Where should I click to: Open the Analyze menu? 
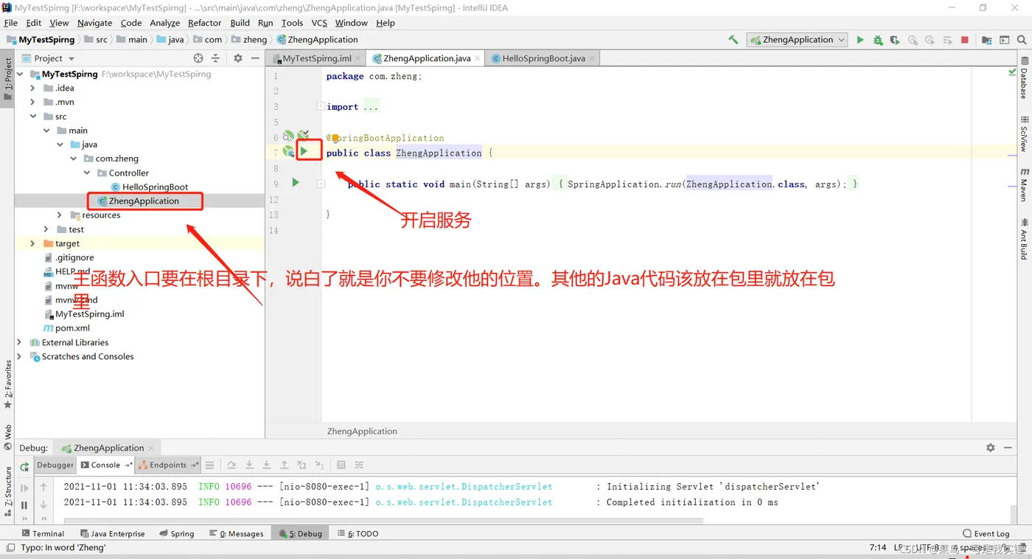click(x=164, y=23)
